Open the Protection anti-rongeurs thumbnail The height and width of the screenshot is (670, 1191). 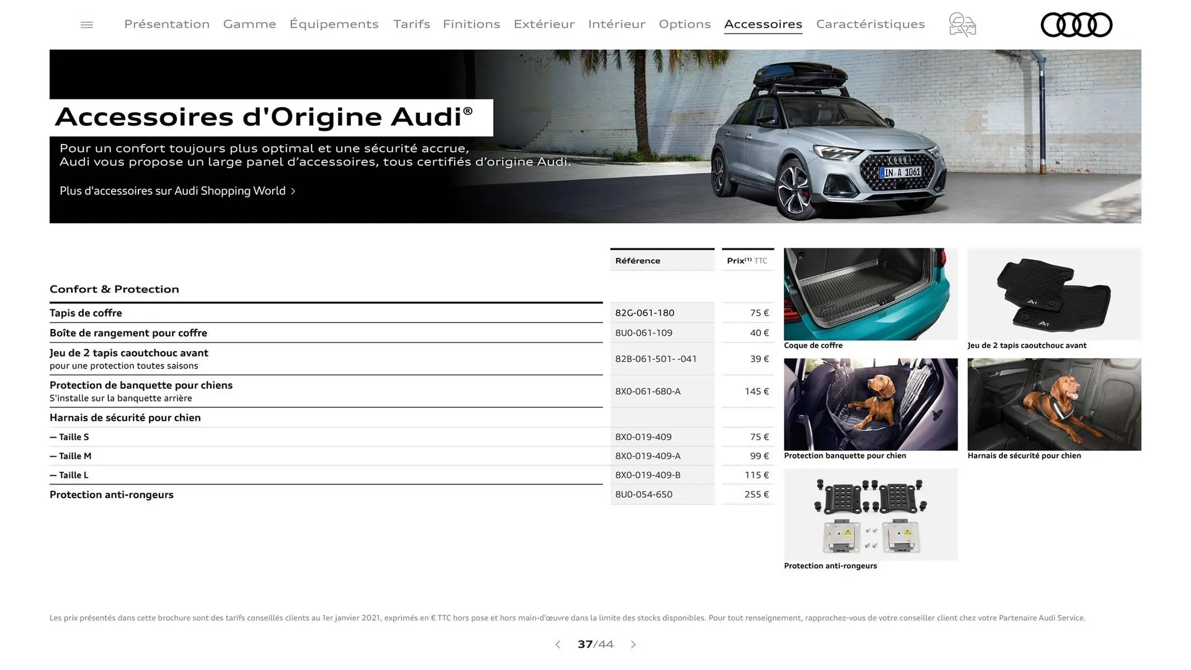870,514
